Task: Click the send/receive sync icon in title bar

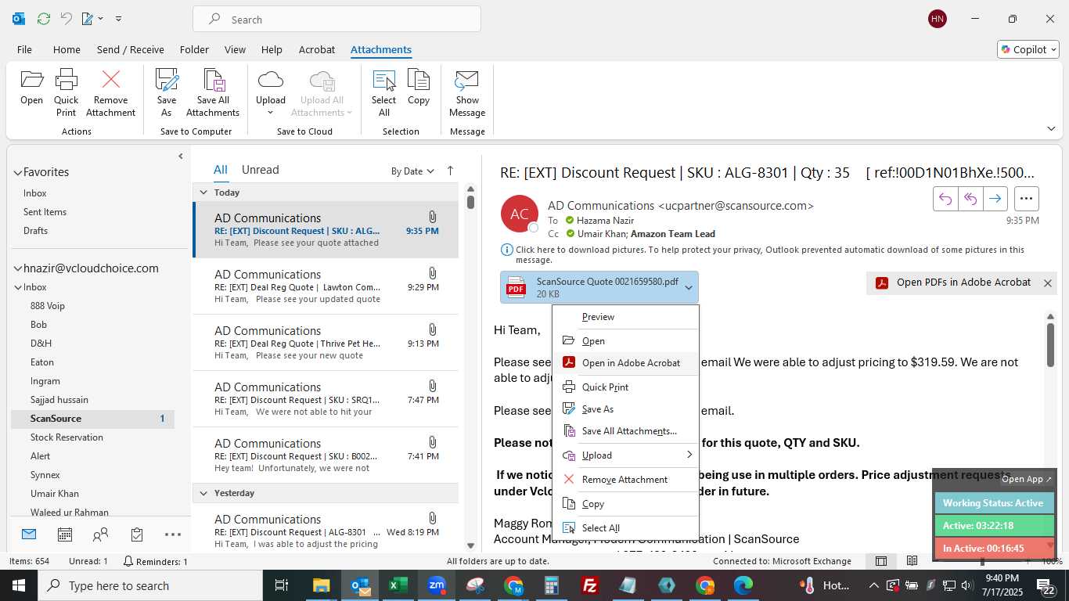Action: pyautogui.click(x=44, y=19)
